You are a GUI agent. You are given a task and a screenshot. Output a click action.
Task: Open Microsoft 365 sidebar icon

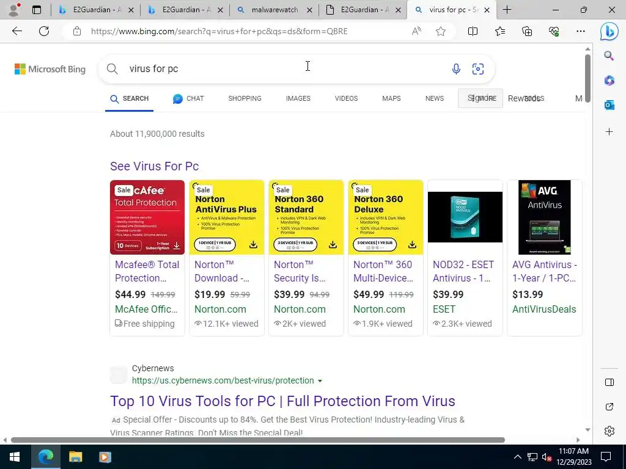tap(609, 81)
